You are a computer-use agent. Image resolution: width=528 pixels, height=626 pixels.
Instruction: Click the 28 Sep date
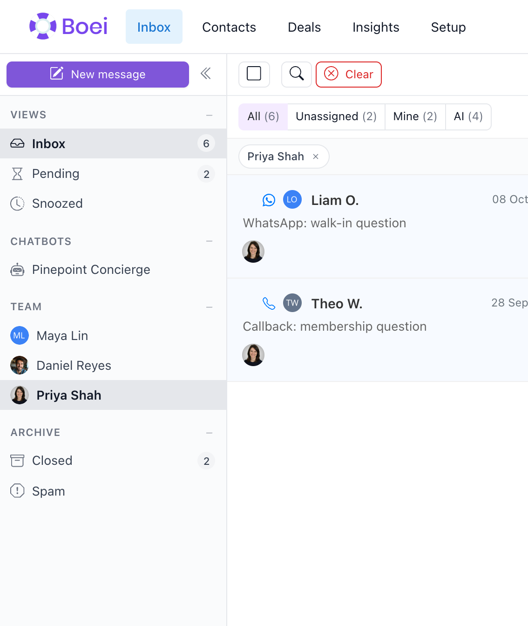pyautogui.click(x=509, y=303)
